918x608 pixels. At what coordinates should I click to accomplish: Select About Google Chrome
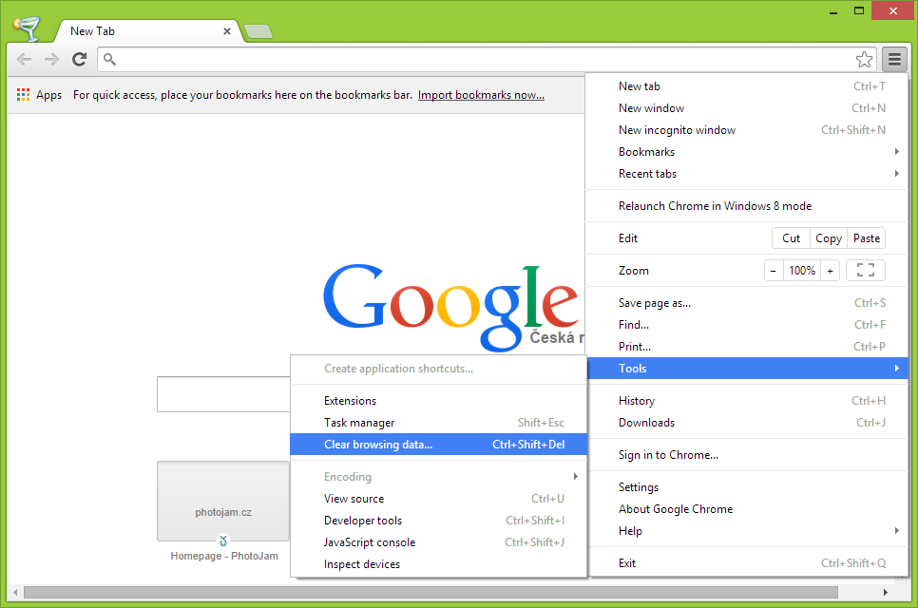pyautogui.click(x=746, y=509)
